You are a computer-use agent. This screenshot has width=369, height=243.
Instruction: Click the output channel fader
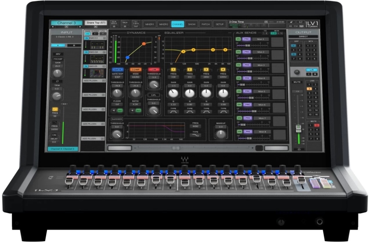298,129
